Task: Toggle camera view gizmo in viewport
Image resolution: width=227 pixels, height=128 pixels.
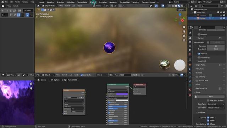Action: (184, 36)
